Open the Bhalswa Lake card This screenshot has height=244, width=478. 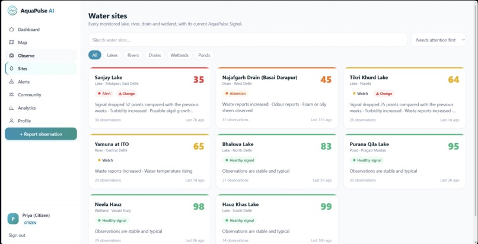pos(277,161)
